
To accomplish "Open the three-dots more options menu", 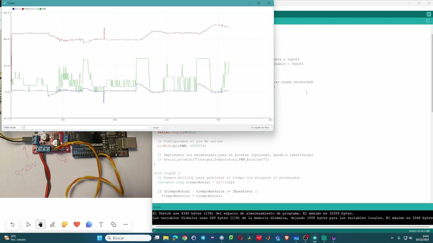I will coord(126,224).
